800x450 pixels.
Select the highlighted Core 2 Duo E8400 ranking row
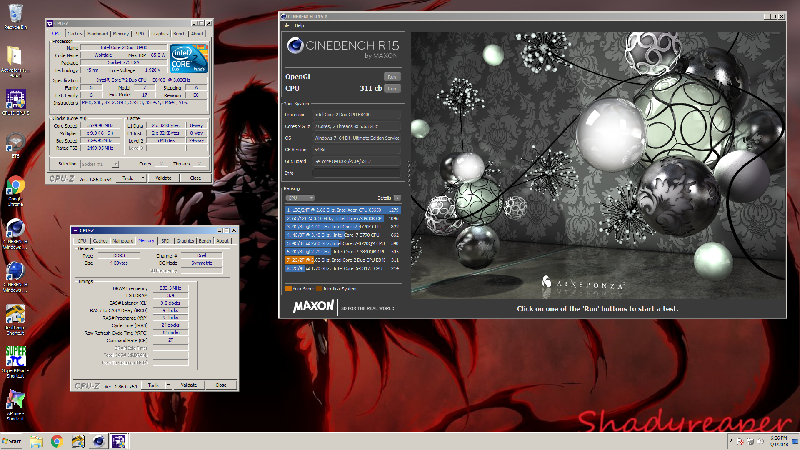coord(343,260)
